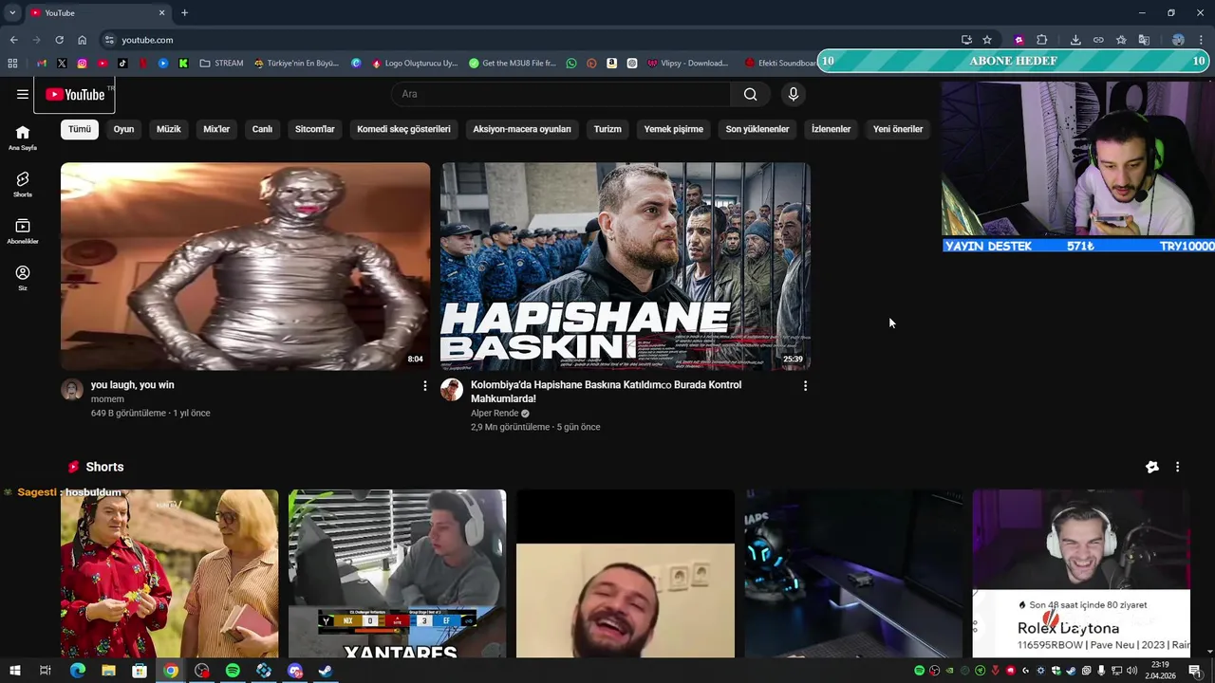This screenshot has height=683, width=1215.
Task: Open Spotify from the taskbar
Action: click(233, 671)
